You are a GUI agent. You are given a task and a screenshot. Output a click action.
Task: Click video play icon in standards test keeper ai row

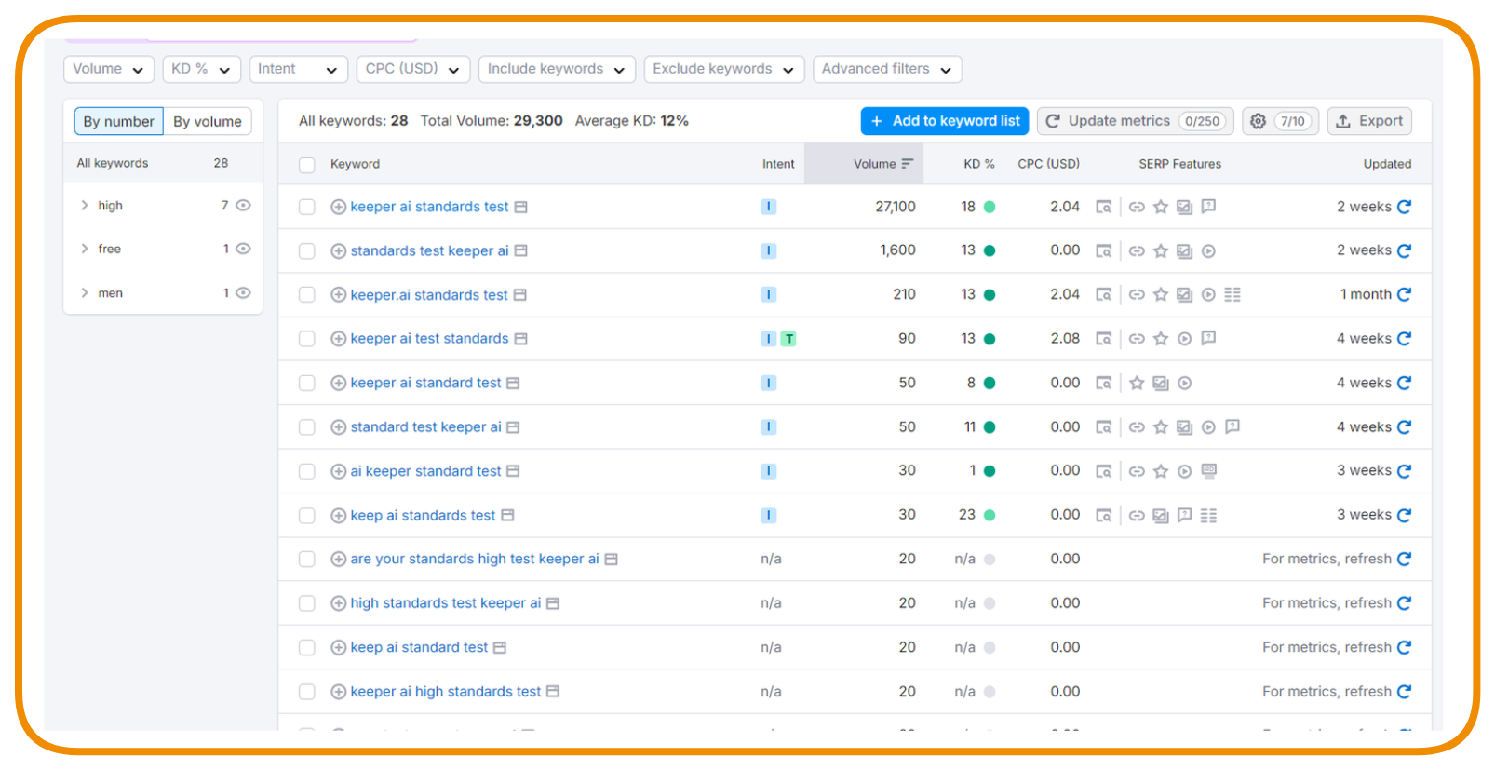coord(1208,250)
